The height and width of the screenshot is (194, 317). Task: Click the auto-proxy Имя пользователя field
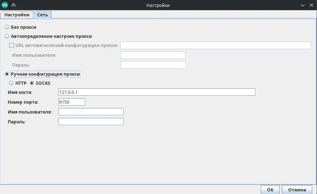(x=153, y=55)
